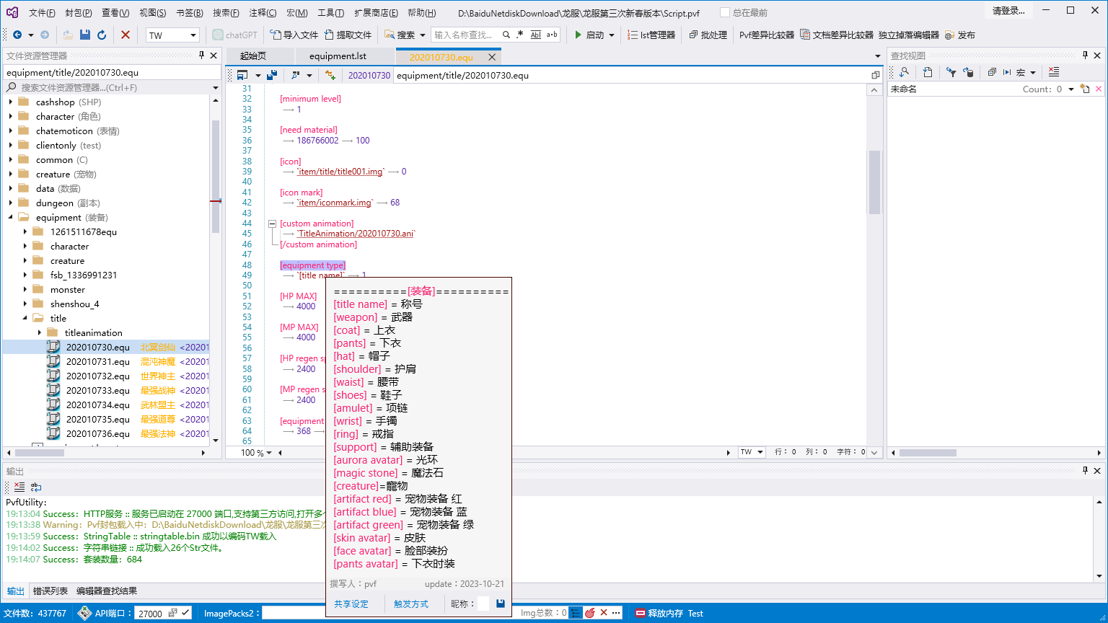1108x623 pixels.
Task: Switch to the equipment.lst tab
Action: (x=338, y=56)
